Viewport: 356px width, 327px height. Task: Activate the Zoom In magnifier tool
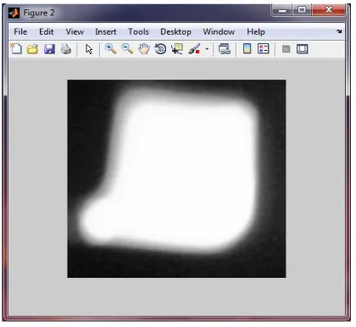(x=110, y=49)
